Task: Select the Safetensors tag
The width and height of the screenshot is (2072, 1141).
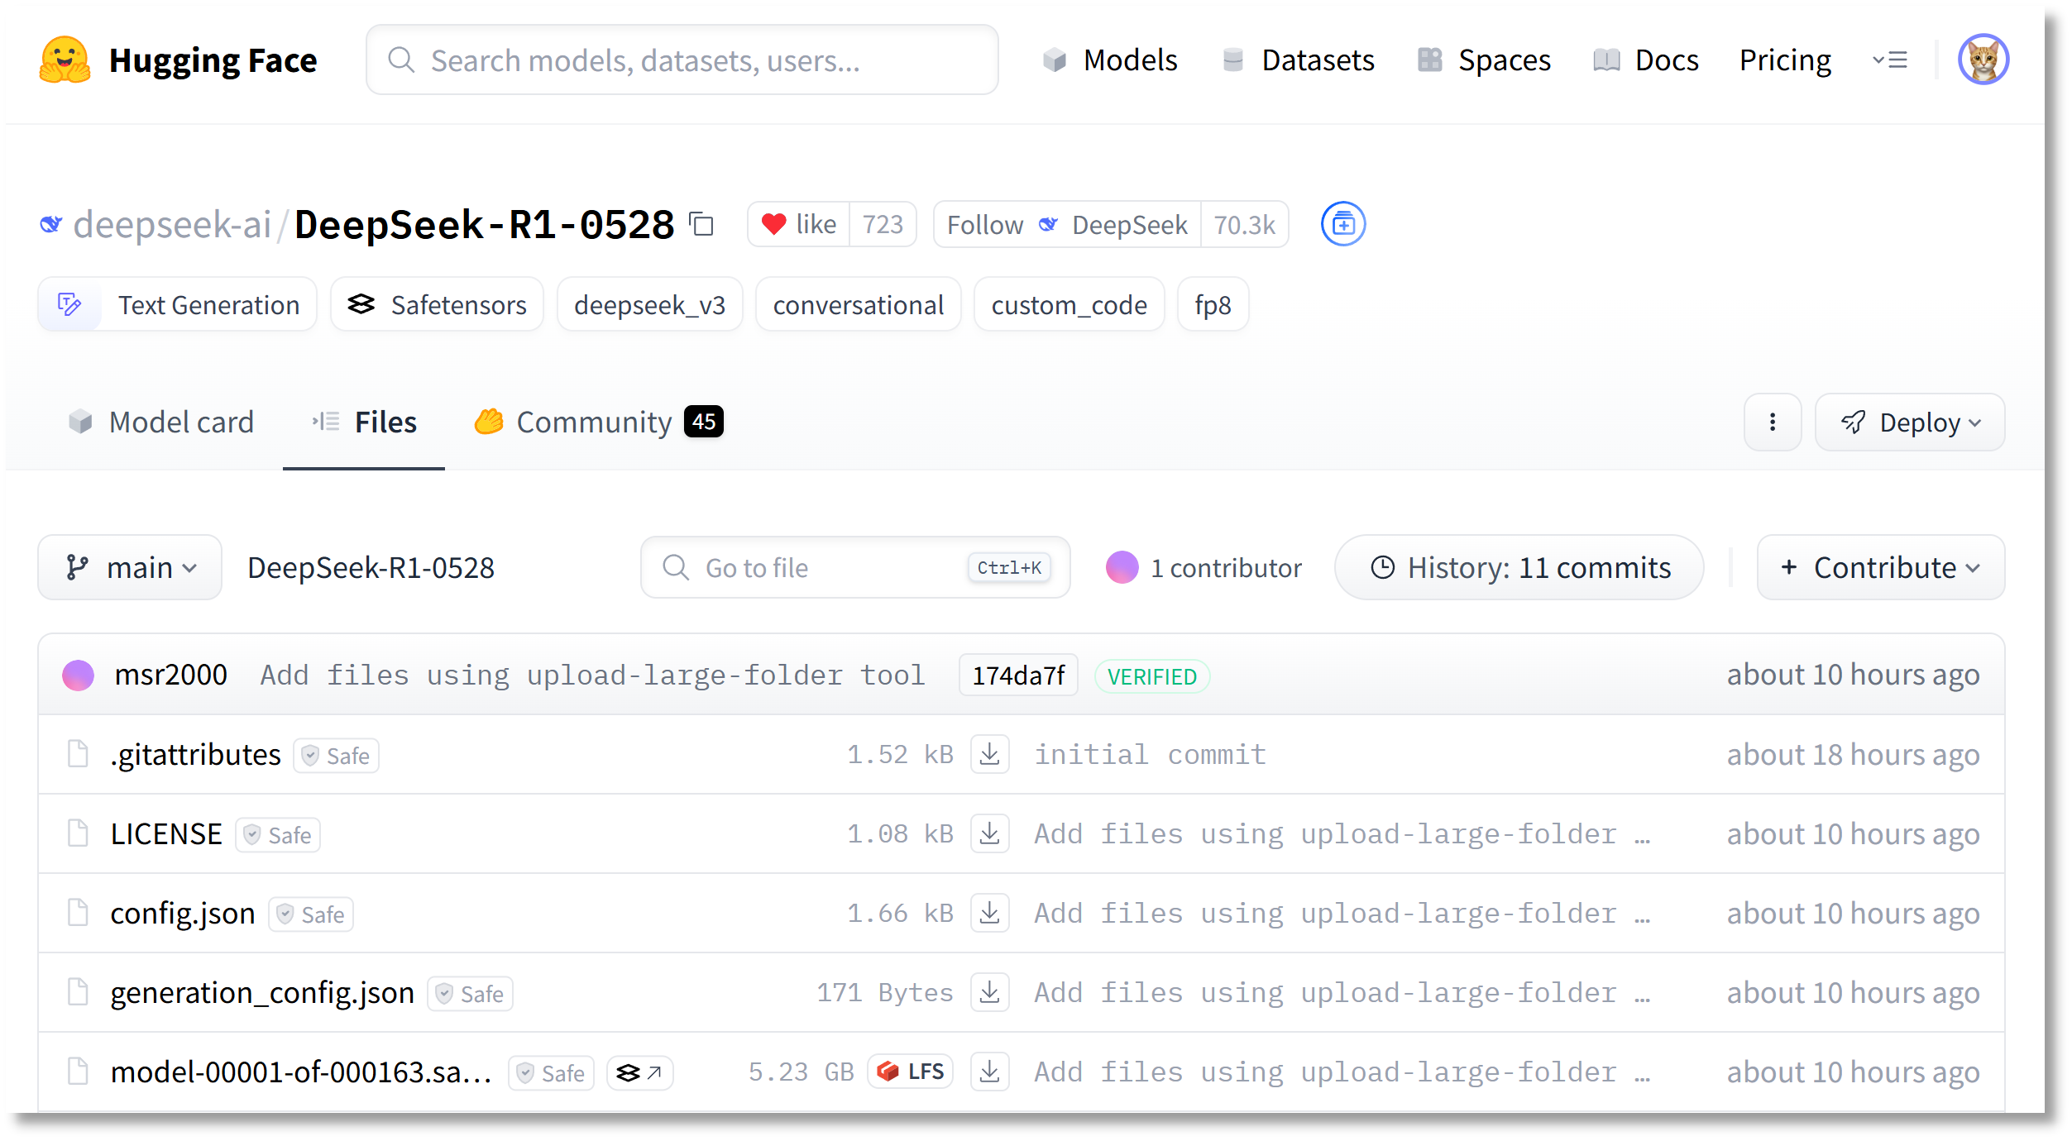Action: point(437,304)
